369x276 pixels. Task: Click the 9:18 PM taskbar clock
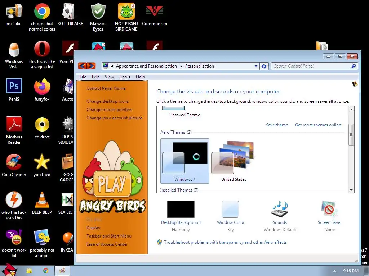351,271
